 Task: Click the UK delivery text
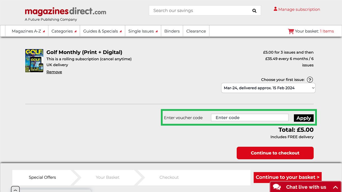click(57, 65)
